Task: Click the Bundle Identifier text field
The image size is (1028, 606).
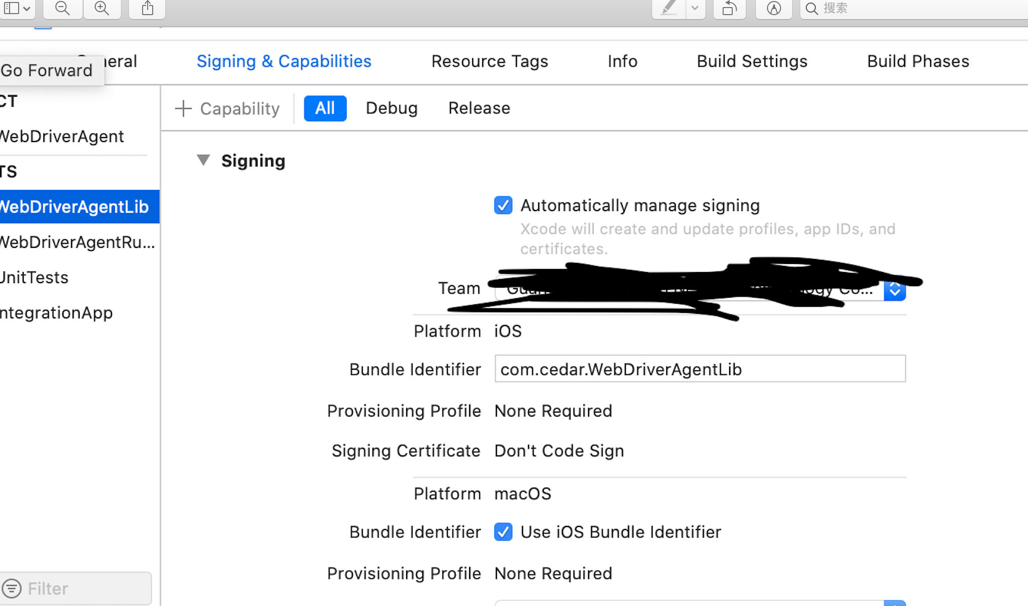Action: tap(700, 369)
